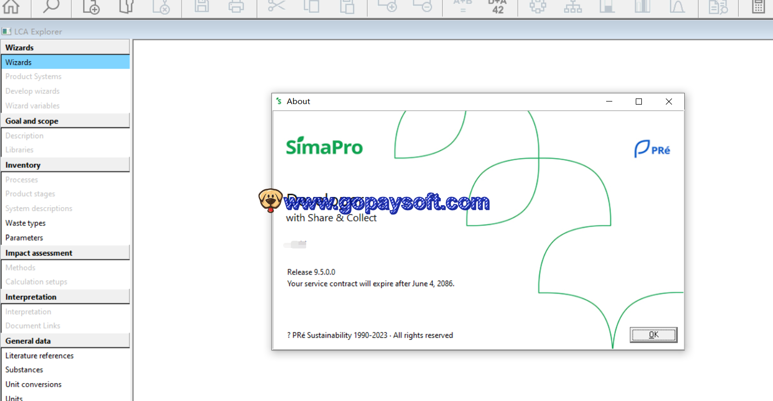Open the network diagram view icon

coord(537,7)
